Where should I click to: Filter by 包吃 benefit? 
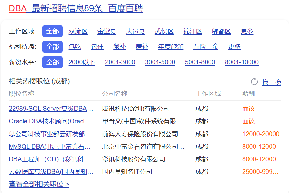(x=74, y=47)
